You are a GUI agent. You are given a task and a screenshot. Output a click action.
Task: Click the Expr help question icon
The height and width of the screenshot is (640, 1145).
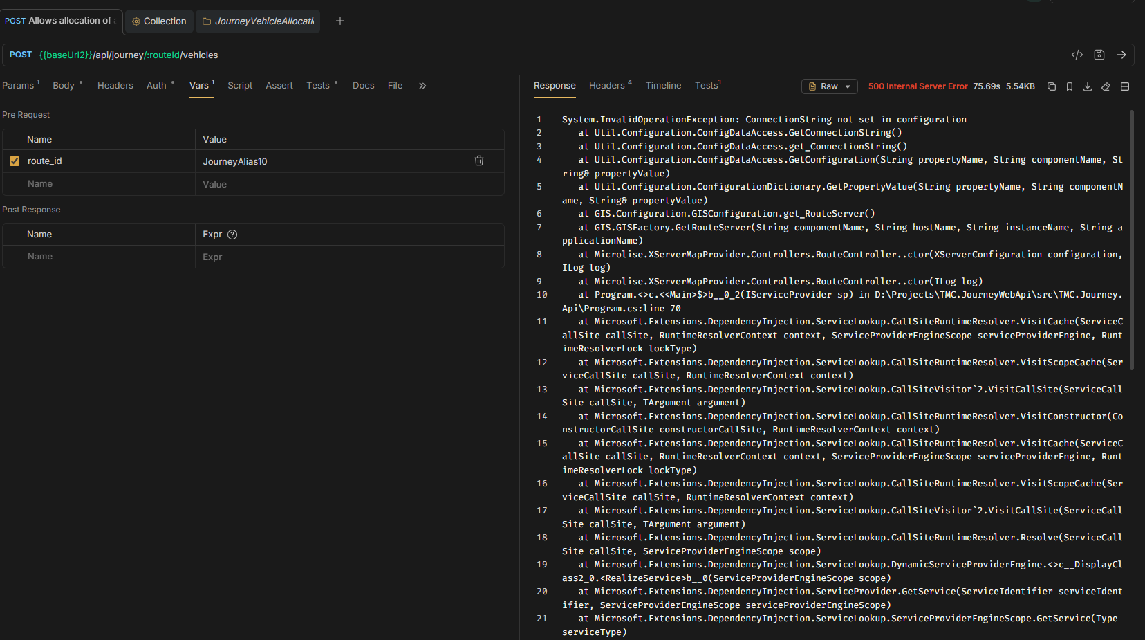[232, 235]
